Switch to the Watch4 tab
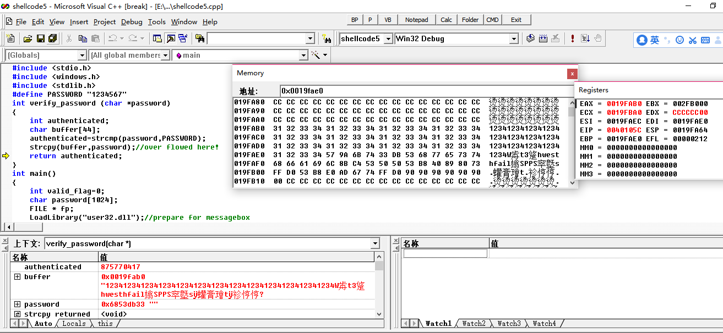The width and height of the screenshot is (723, 333). point(544,324)
